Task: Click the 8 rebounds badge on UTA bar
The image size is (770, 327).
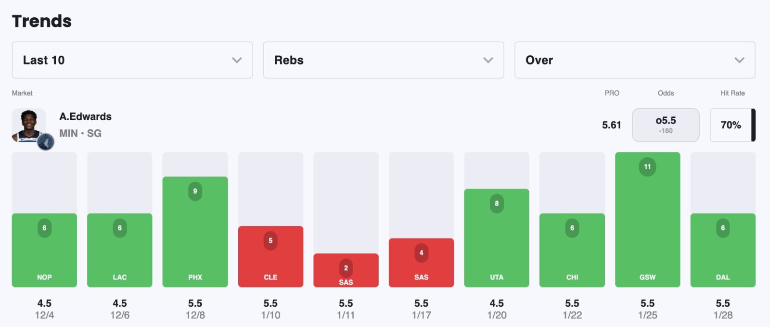Action: pos(497,203)
